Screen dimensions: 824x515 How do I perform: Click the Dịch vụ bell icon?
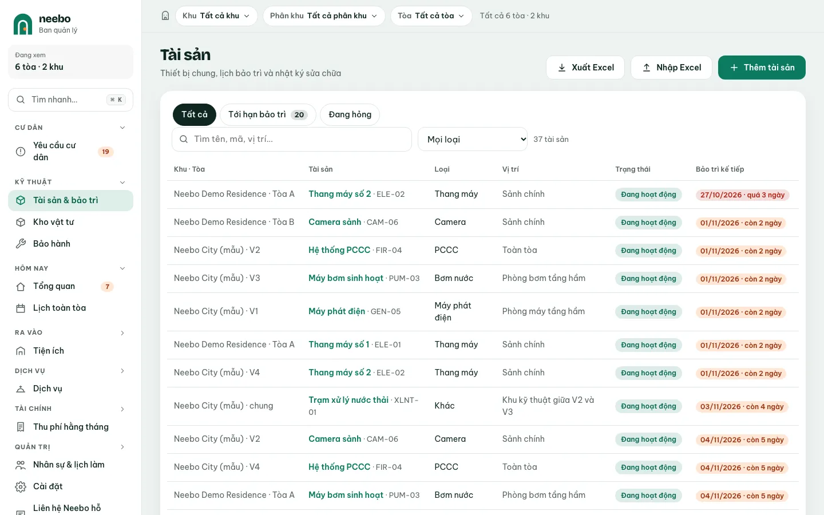click(21, 389)
